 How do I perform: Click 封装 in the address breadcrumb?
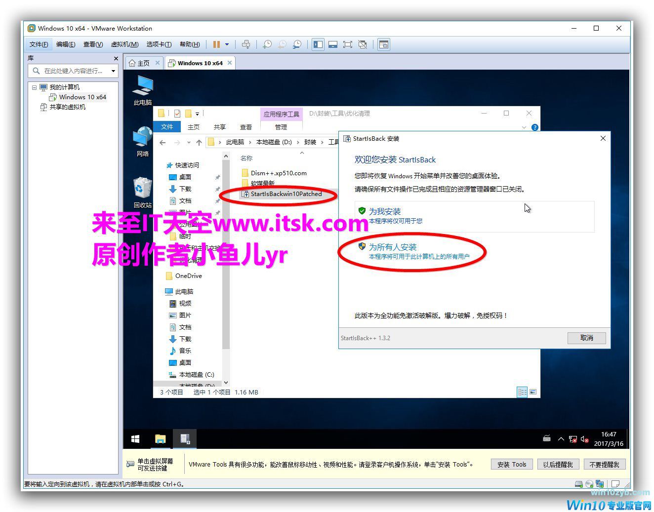click(310, 142)
